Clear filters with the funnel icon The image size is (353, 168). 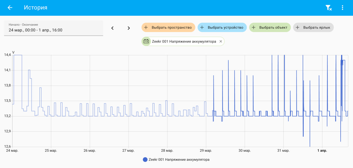tap(328, 8)
